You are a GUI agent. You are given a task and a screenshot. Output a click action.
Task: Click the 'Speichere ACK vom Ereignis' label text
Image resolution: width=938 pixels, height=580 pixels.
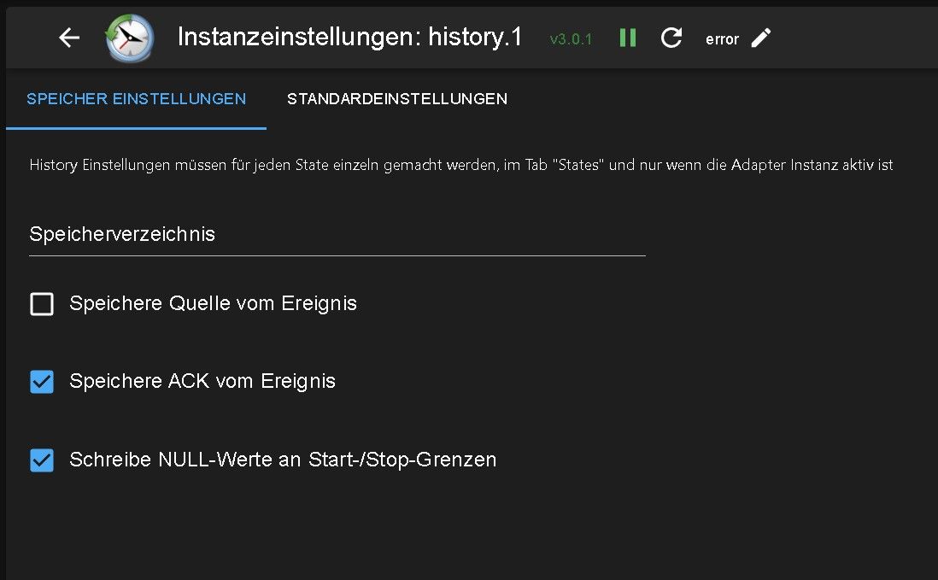(x=202, y=381)
